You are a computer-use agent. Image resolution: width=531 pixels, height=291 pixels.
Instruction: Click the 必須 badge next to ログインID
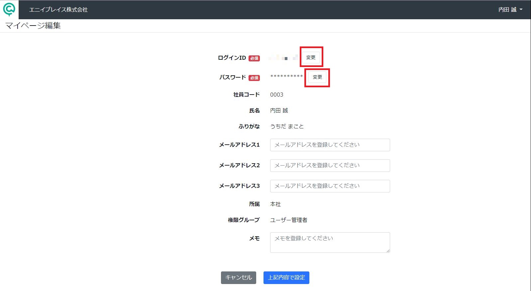pos(254,58)
